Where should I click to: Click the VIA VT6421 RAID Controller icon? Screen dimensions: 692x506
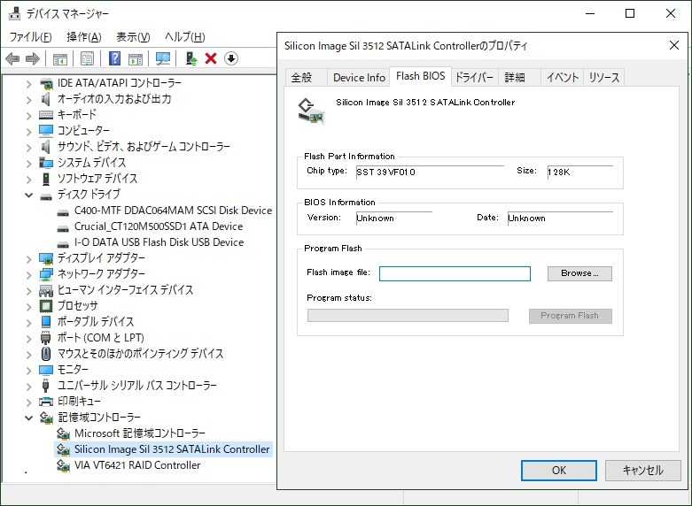point(64,465)
